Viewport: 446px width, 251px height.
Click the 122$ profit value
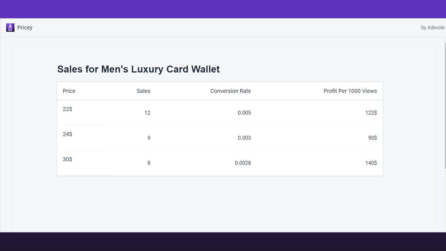371,113
